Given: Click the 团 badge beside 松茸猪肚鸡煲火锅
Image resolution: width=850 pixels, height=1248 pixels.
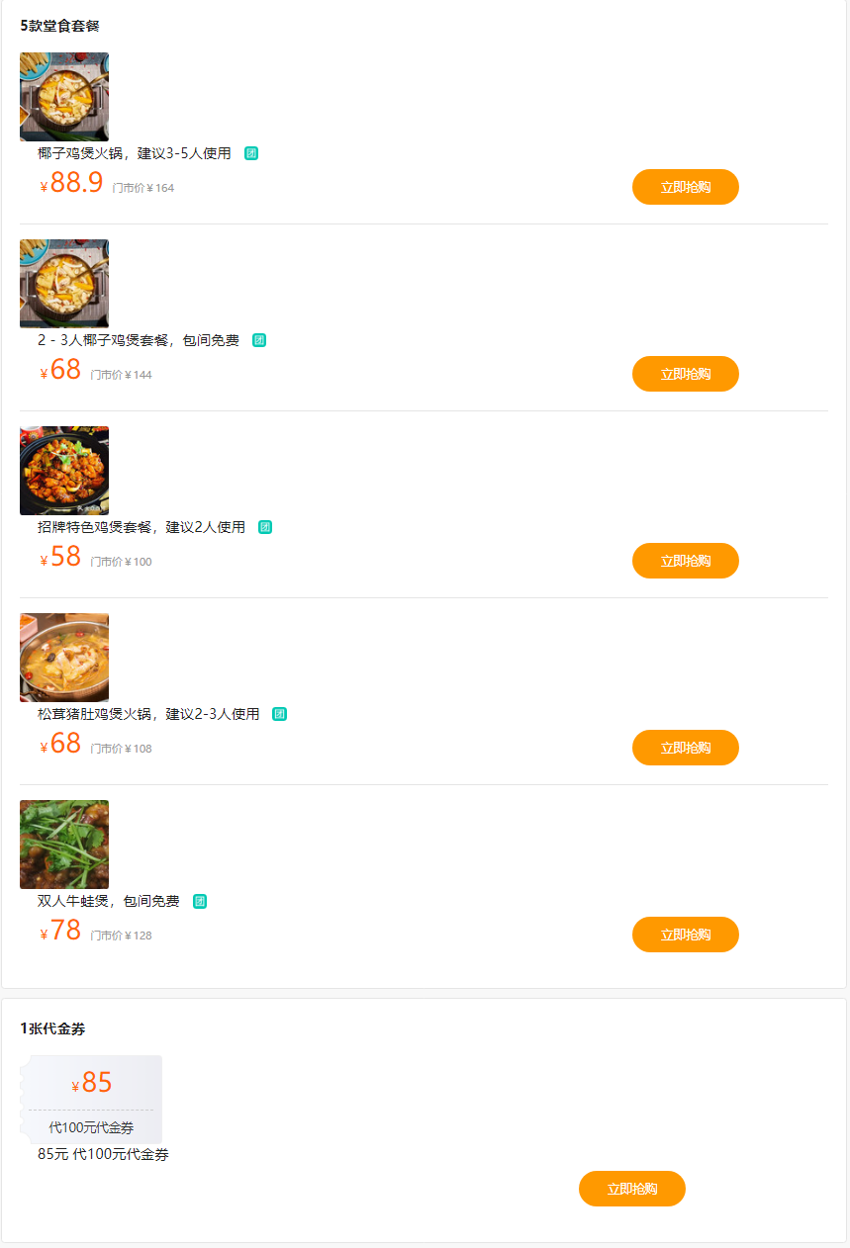Looking at the screenshot, I should point(280,714).
